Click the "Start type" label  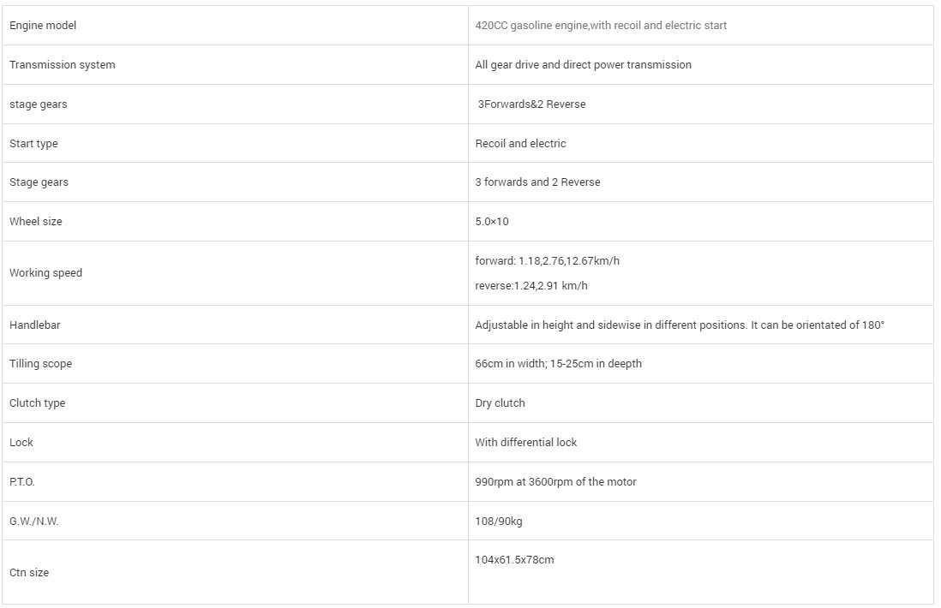33,144
